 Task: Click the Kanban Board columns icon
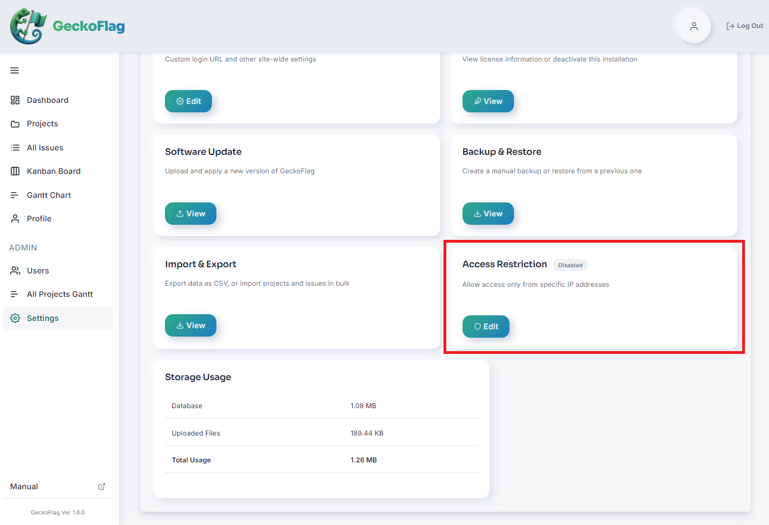click(x=15, y=171)
